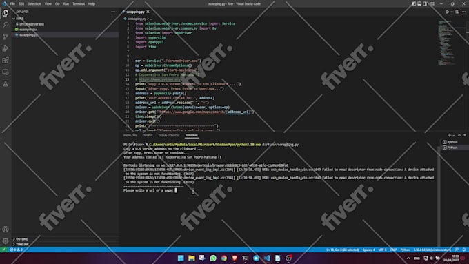Image resolution: width=469 pixels, height=264 pixels.
Task: Open the Go menu
Action: tap(57, 4)
